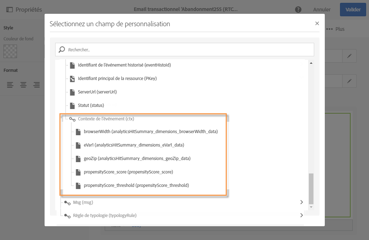The height and width of the screenshot is (240, 369).
Task: Click the top pencil edit icon
Action: 349,56
